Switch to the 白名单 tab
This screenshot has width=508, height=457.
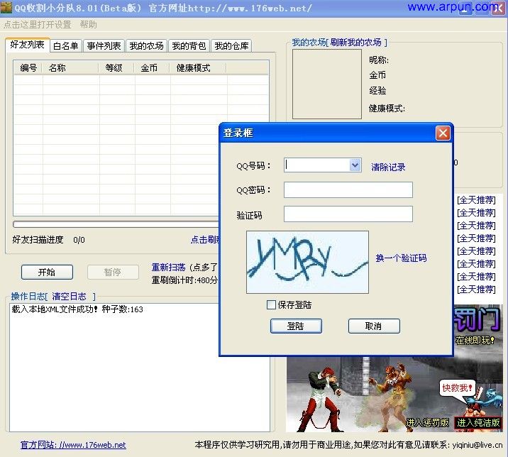click(x=66, y=46)
